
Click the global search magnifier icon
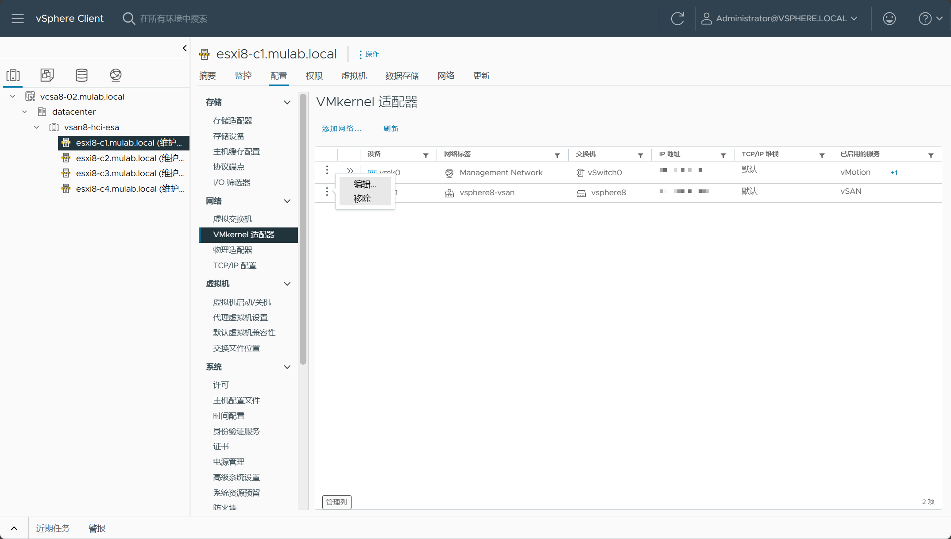coord(128,19)
